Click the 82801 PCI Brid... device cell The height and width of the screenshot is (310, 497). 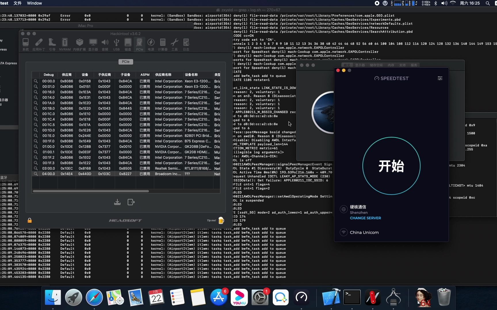[198, 136]
